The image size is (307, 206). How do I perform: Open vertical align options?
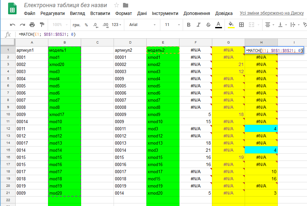point(283,25)
